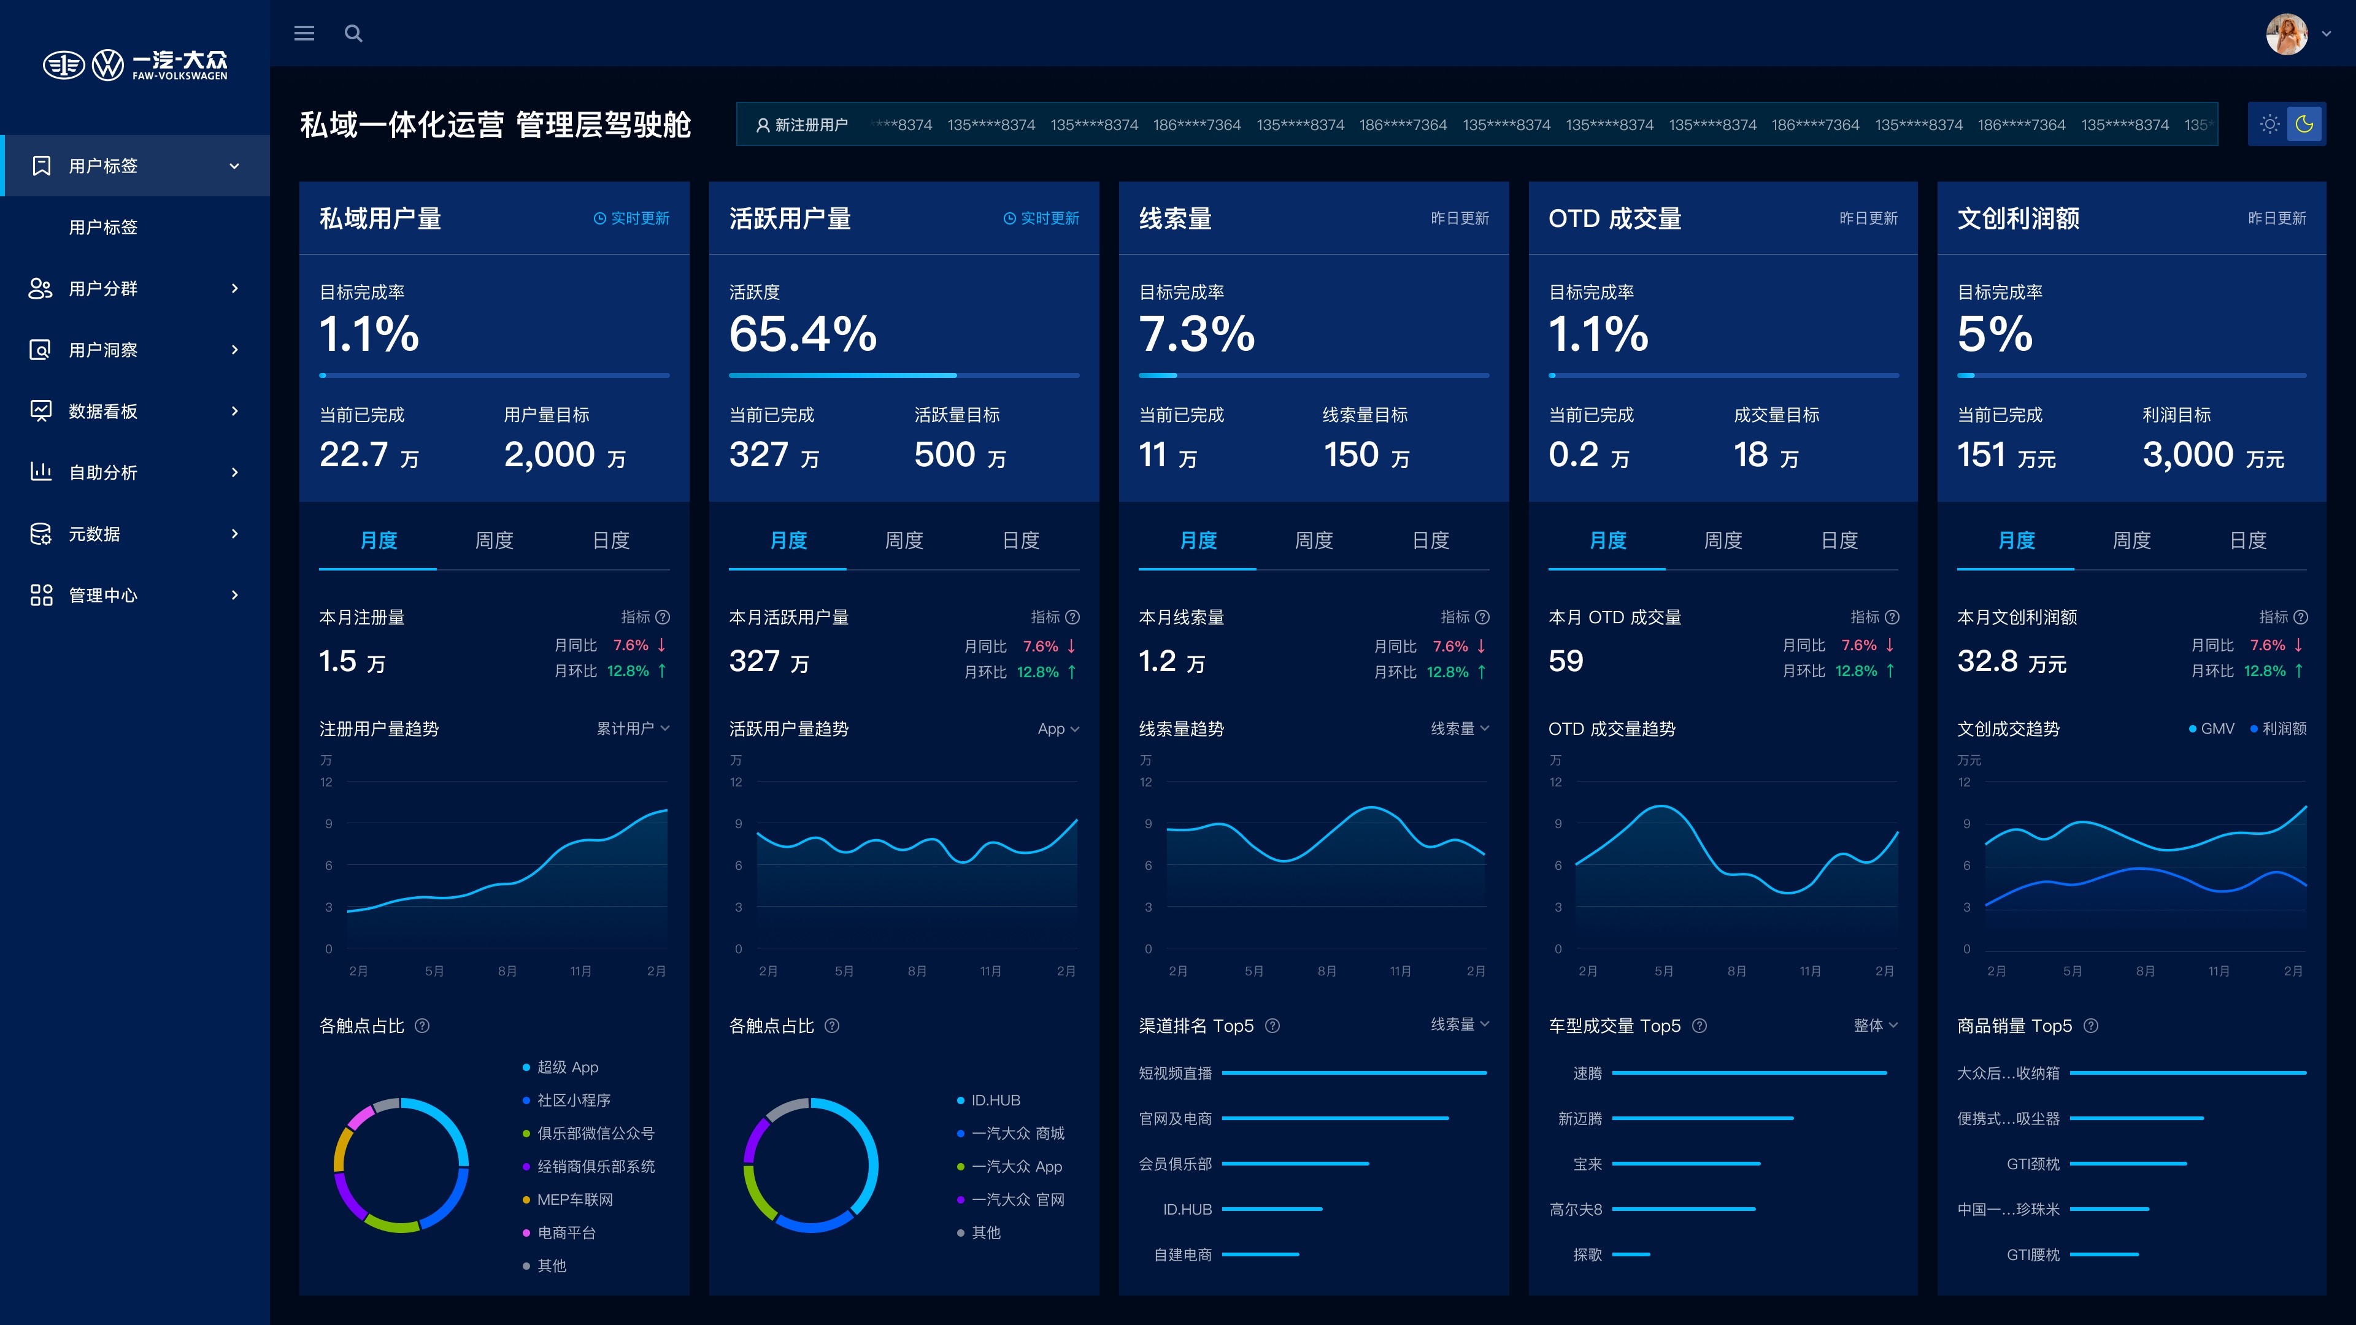Click help icon beside 私域 各触点占比
Viewport: 2356px width, 1325px height.
pyautogui.click(x=422, y=1026)
